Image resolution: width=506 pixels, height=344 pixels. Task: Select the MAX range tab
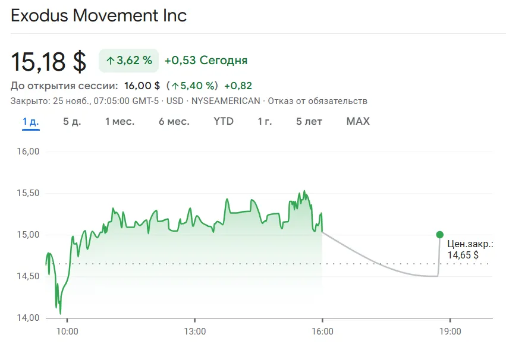pyautogui.click(x=358, y=122)
